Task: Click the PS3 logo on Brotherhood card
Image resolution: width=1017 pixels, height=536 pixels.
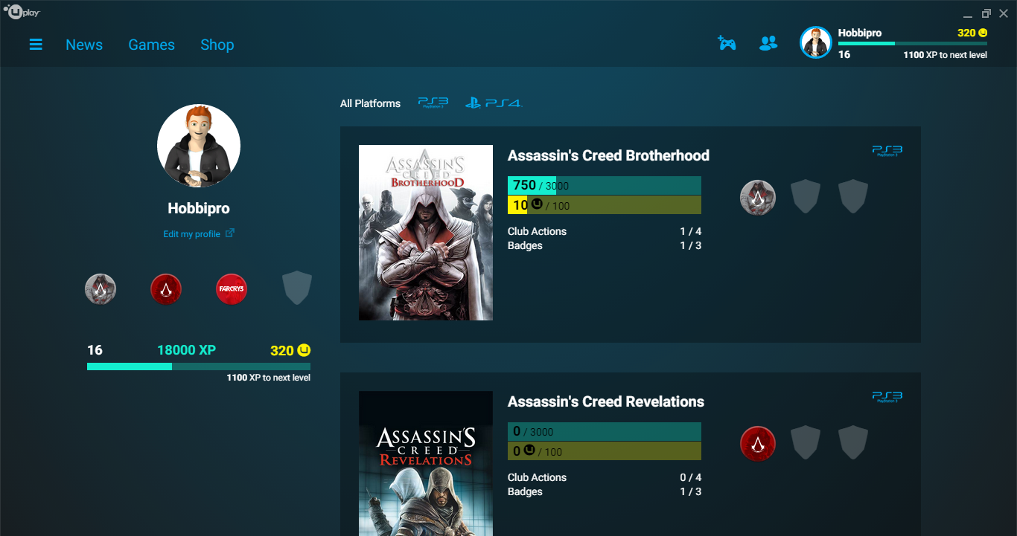Action: (x=887, y=151)
